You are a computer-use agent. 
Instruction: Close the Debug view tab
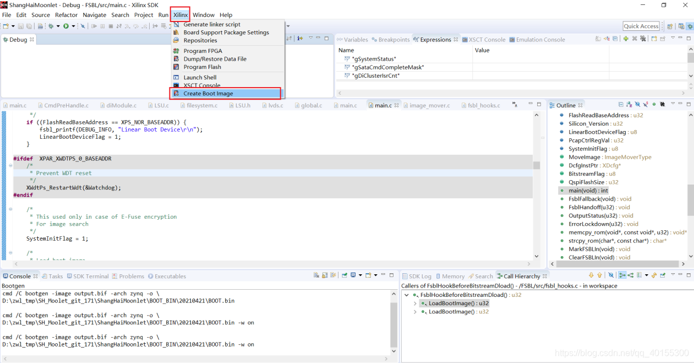point(32,40)
